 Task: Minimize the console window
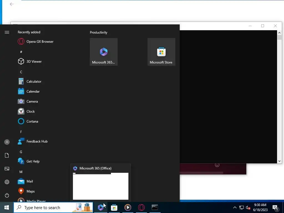click(250, 26)
